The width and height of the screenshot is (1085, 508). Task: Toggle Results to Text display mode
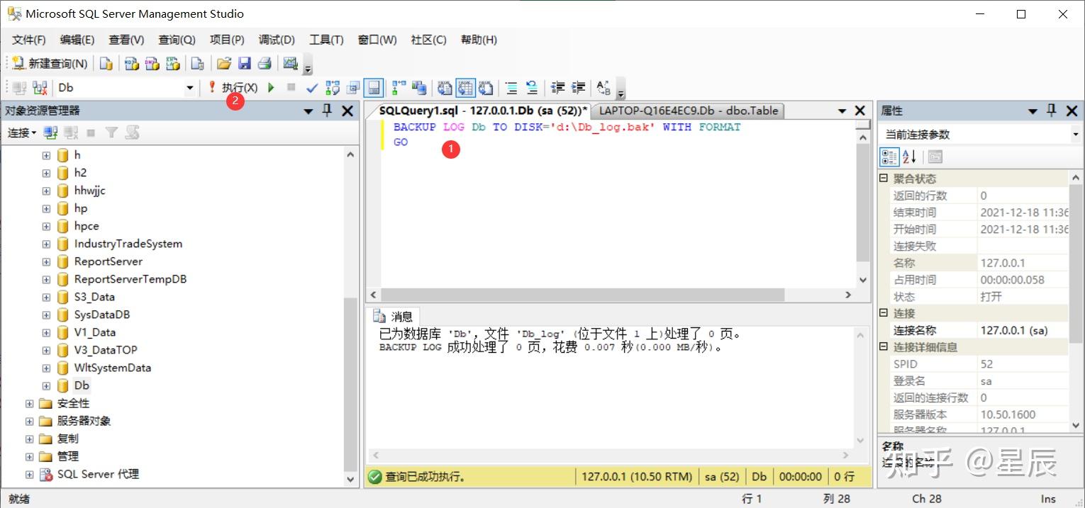click(443, 87)
